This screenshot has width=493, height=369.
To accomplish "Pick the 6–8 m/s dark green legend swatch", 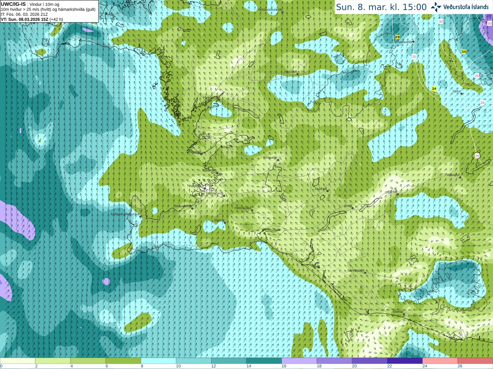I will click(x=123, y=361).
